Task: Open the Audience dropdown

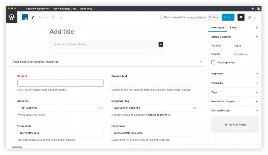Action: click(60, 108)
